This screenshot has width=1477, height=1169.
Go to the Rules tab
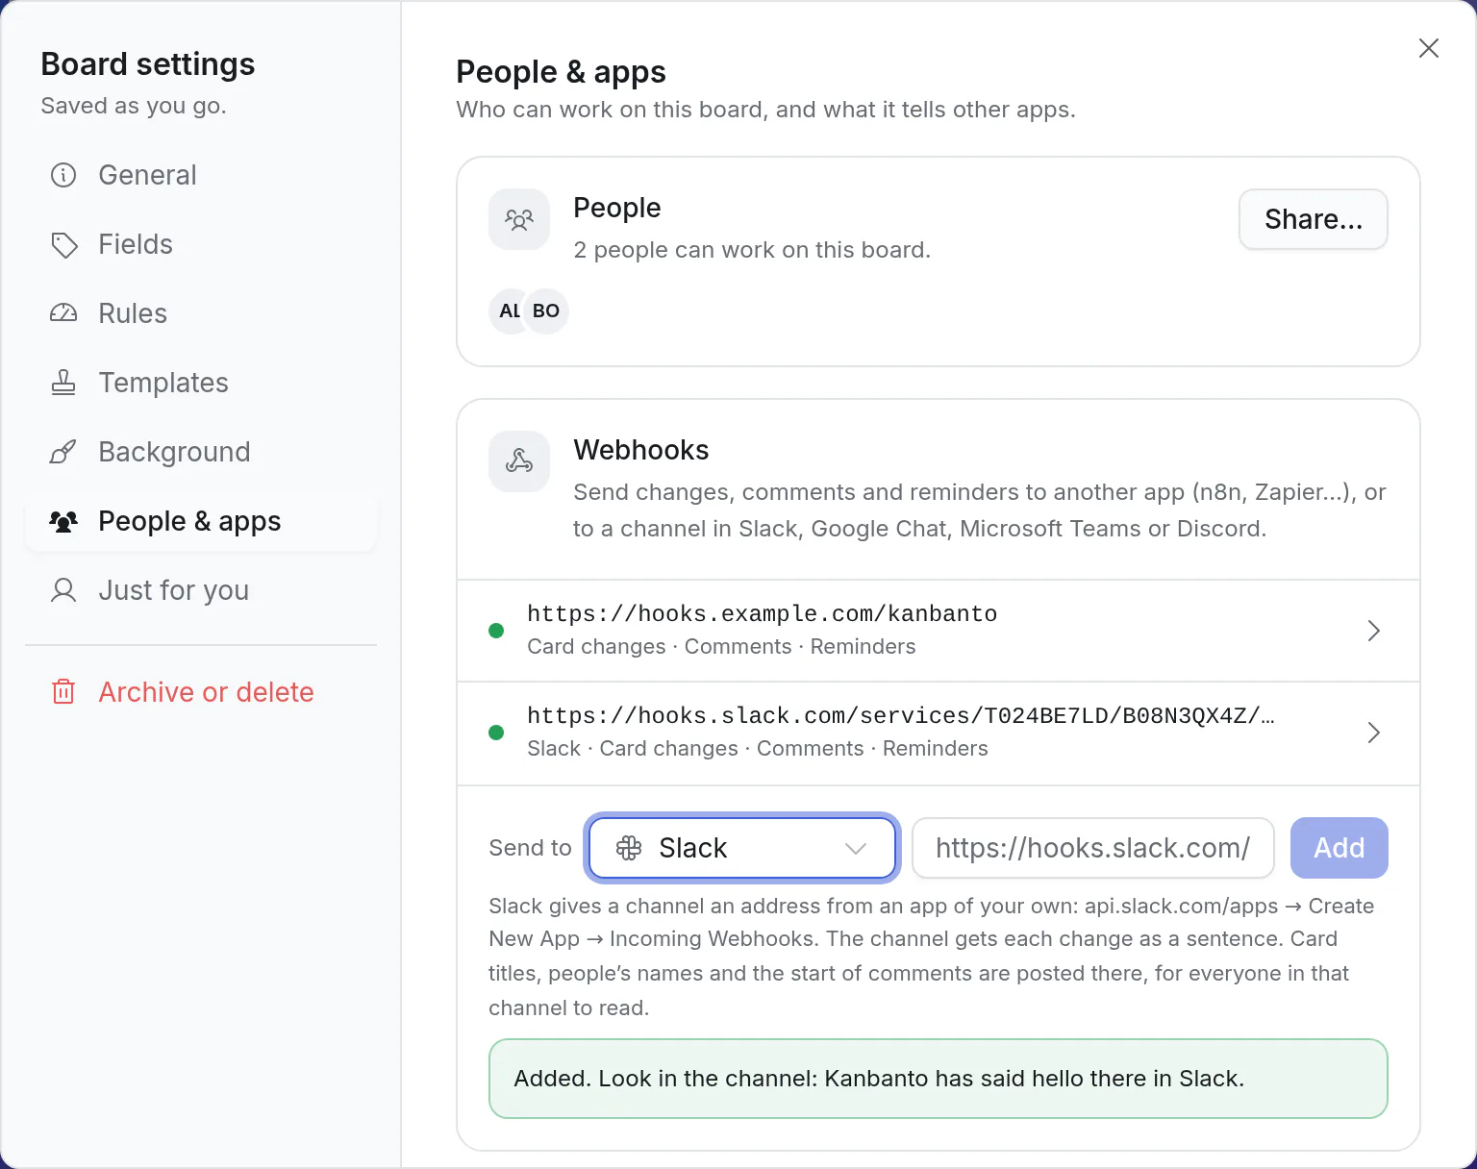click(201, 313)
